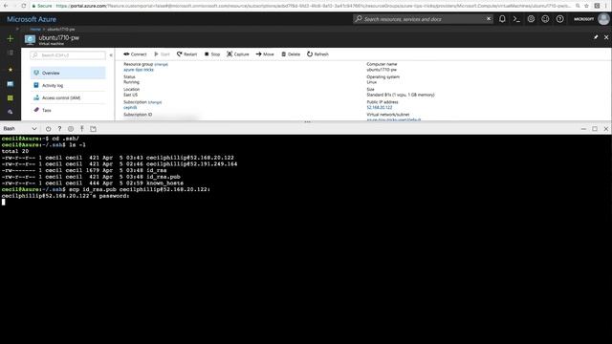Click the known_hosts file listing line
The image size is (612, 344).
(x=93, y=183)
